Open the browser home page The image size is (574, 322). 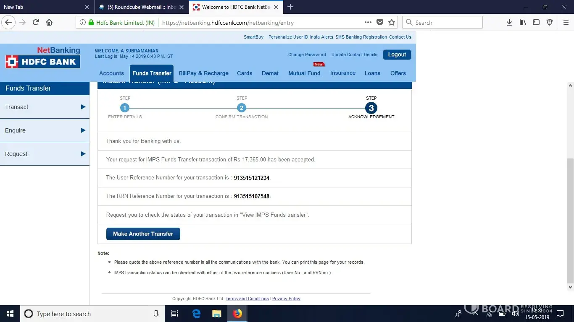pos(49,23)
